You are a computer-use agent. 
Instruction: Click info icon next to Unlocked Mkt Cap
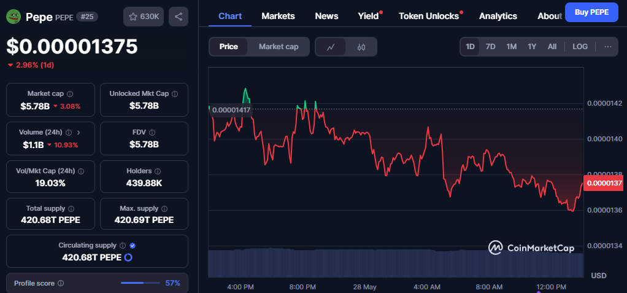pos(175,93)
